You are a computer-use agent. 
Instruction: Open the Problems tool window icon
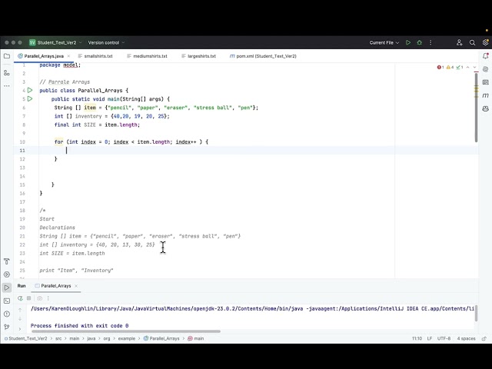pyautogui.click(x=7, y=314)
